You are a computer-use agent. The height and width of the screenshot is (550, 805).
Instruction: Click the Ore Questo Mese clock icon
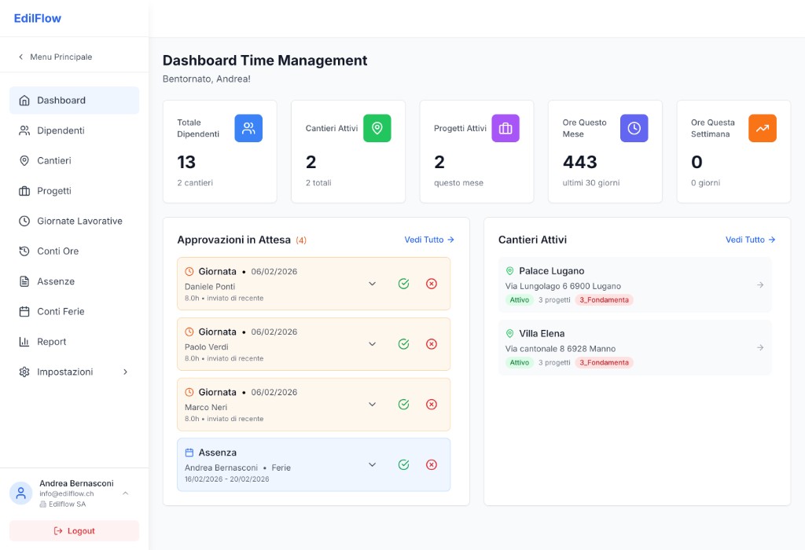pyautogui.click(x=634, y=128)
